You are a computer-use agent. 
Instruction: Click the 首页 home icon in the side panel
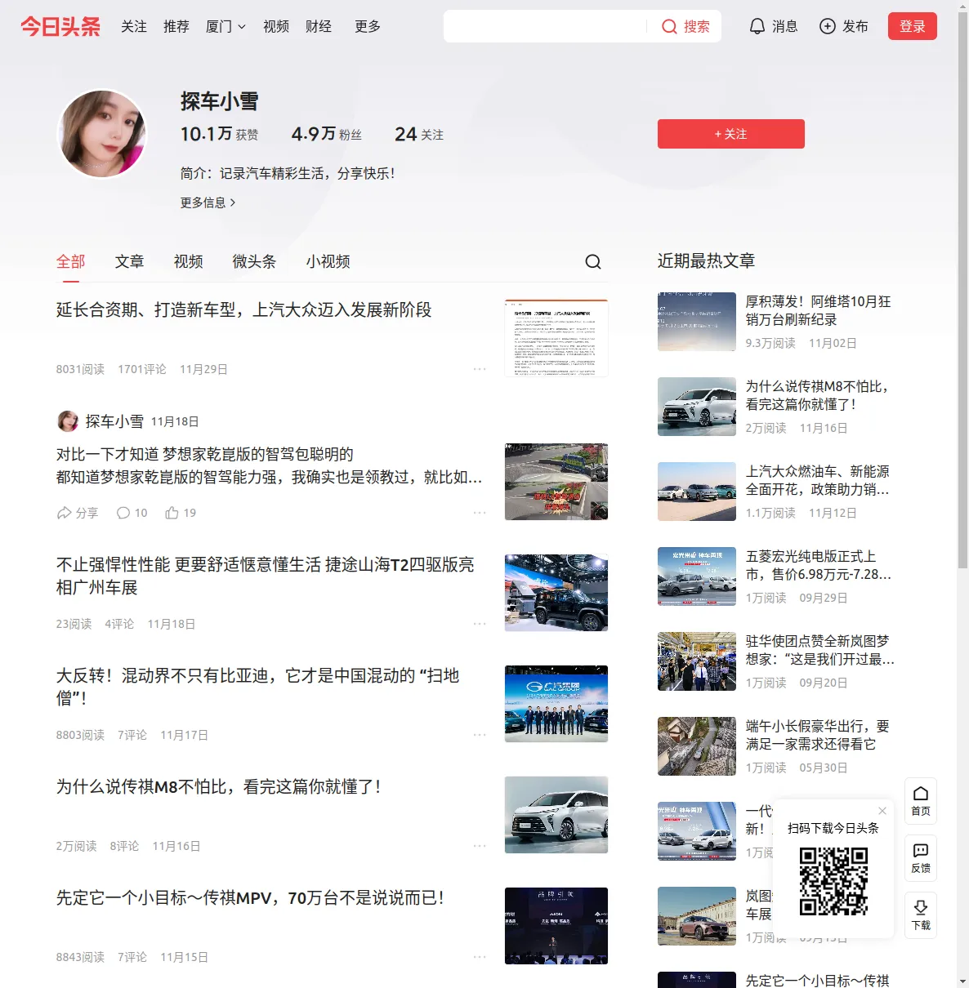click(921, 801)
